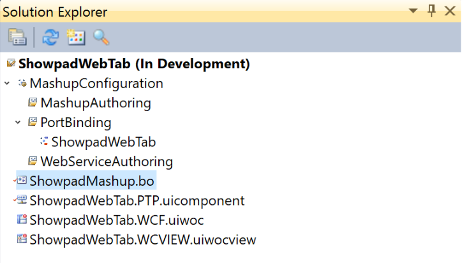The height and width of the screenshot is (263, 462).
Task: Select the ShowpadMashup.bo file
Action: (x=92, y=181)
